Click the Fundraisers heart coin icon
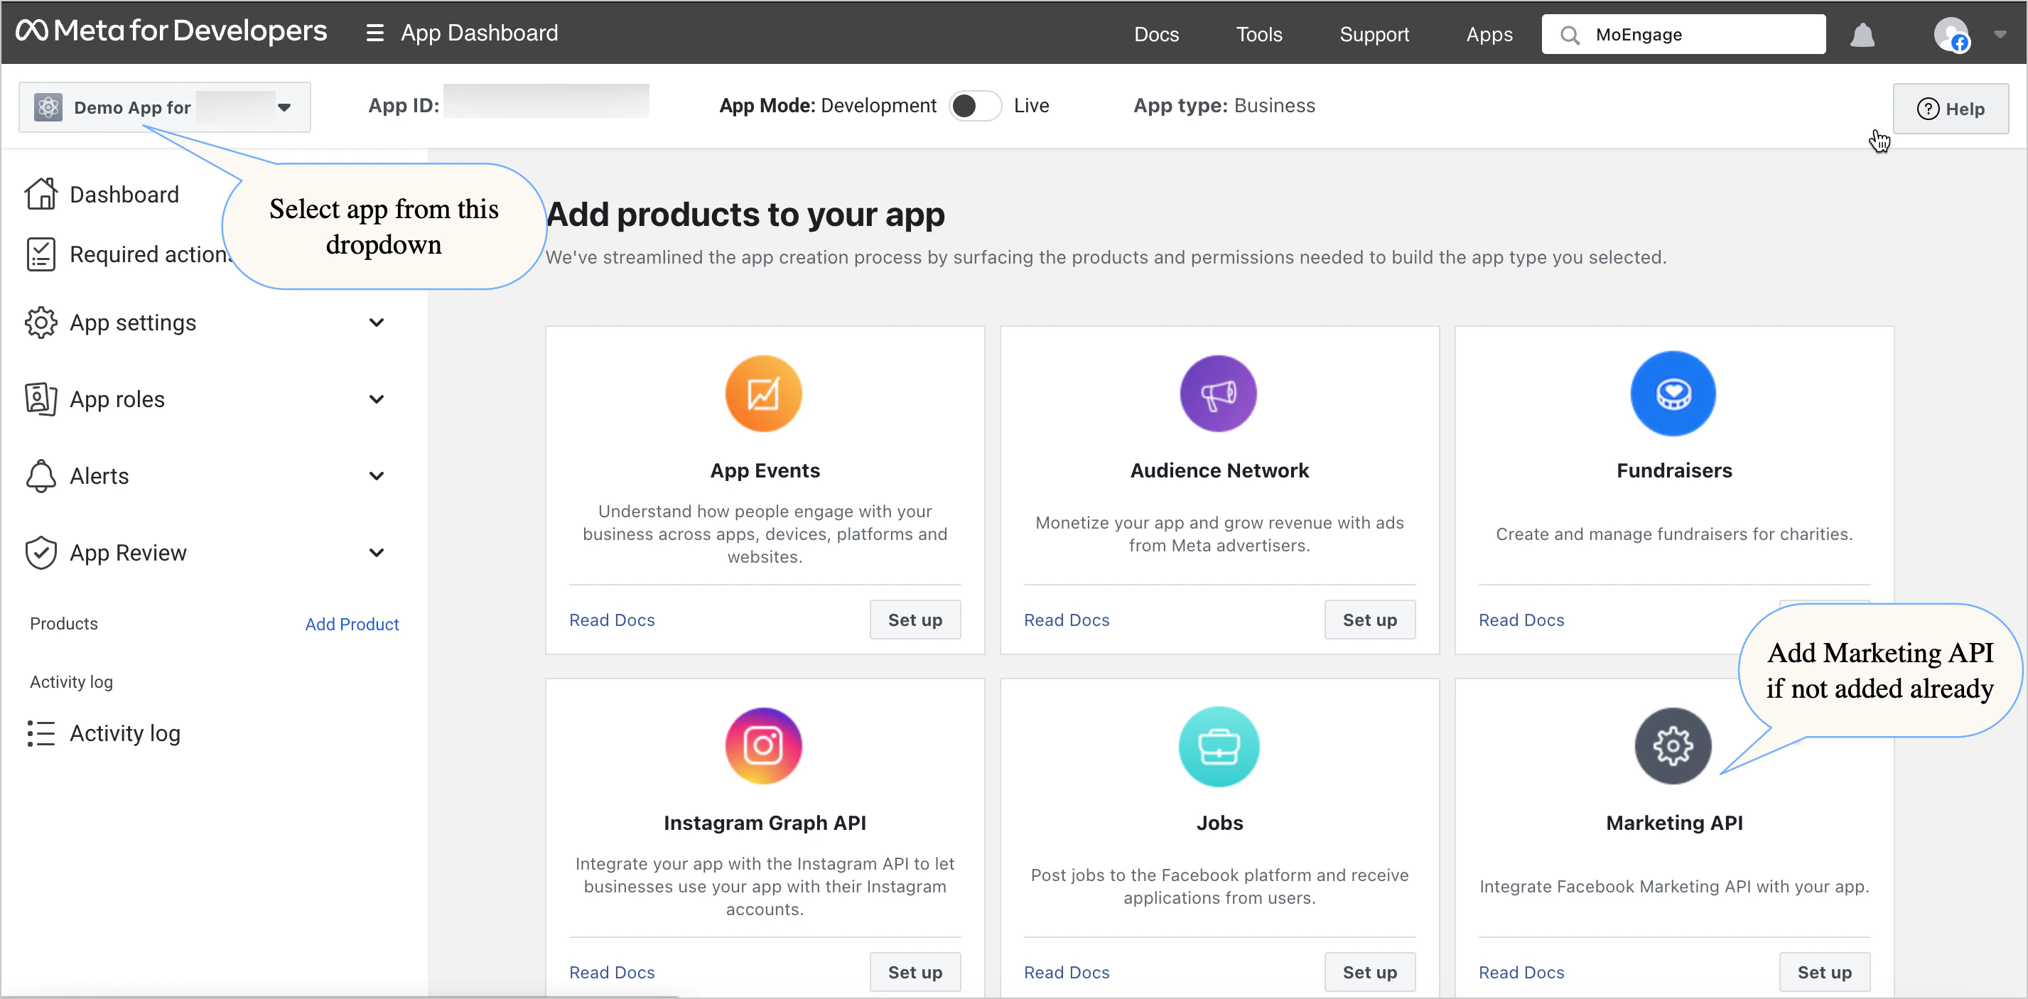 point(1672,394)
